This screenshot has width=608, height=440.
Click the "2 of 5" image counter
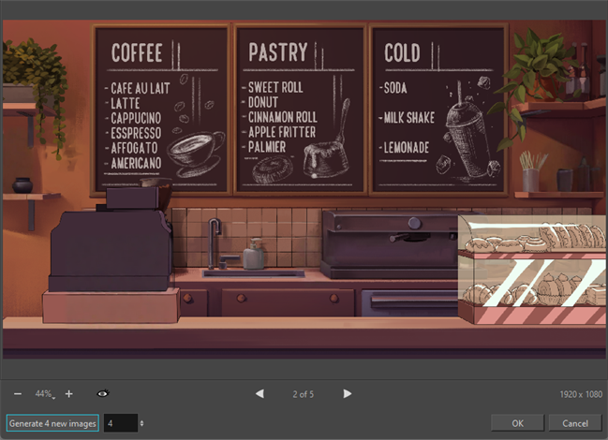[x=303, y=394]
